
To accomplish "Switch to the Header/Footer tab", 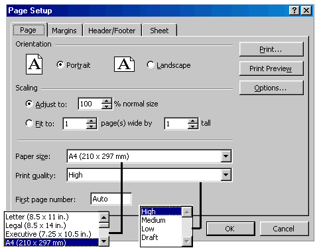I will point(112,31).
